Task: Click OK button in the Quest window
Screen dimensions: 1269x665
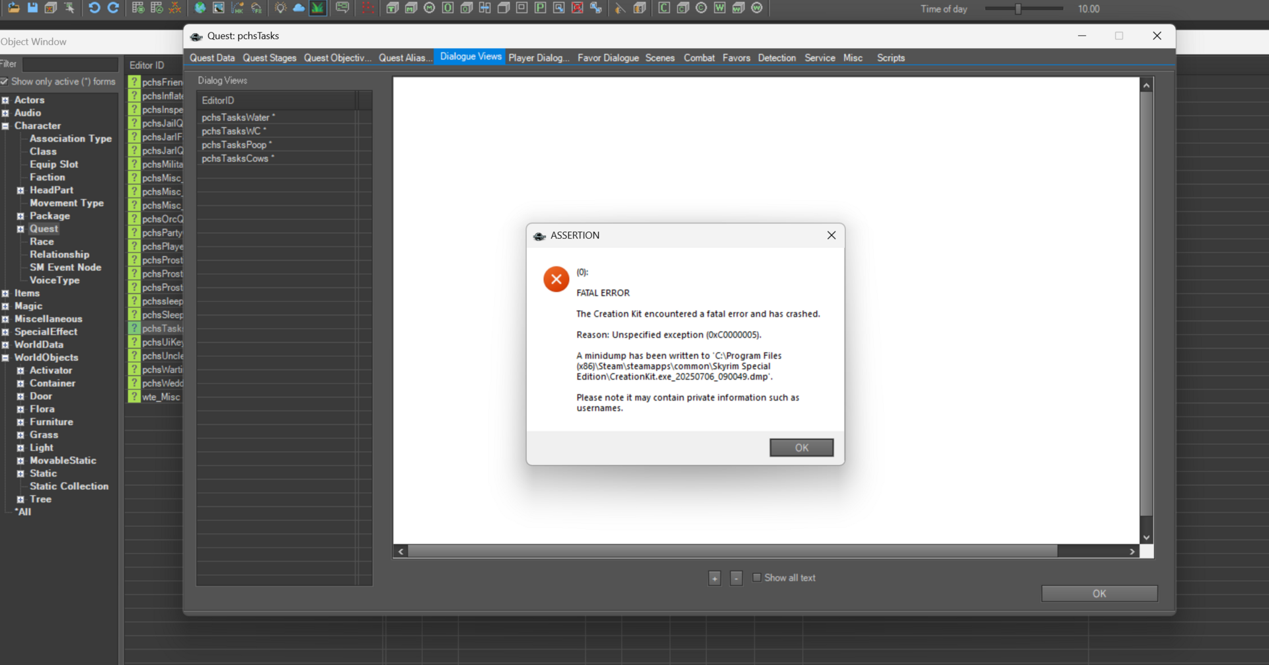Action: pos(1099,594)
